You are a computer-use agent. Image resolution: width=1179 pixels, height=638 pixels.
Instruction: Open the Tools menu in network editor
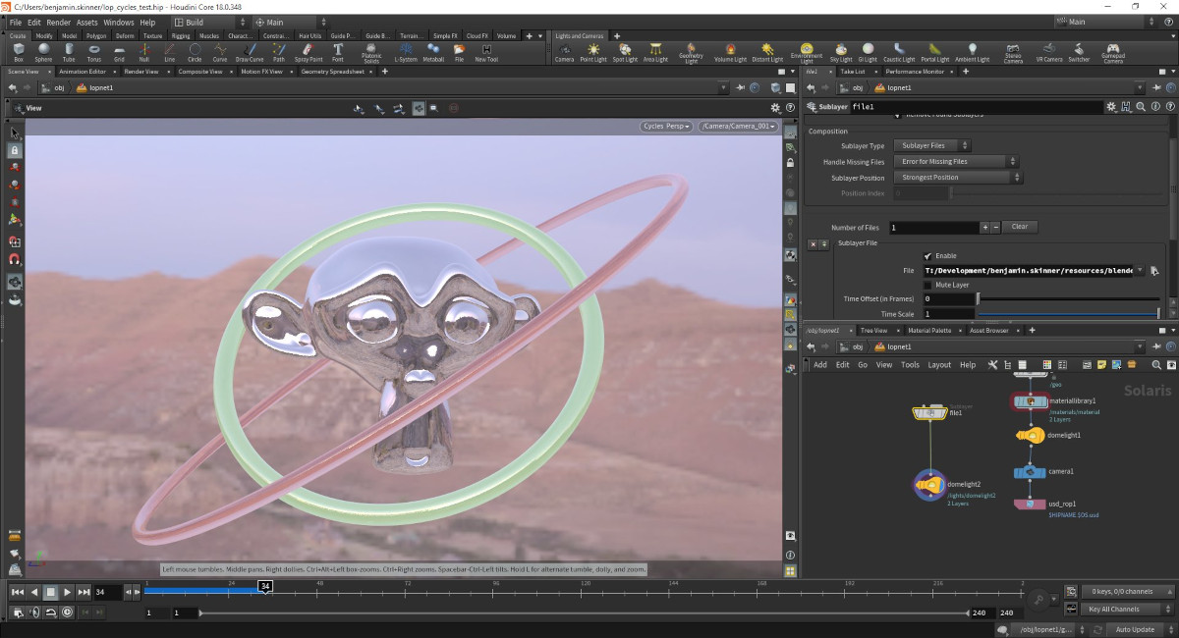pos(910,364)
